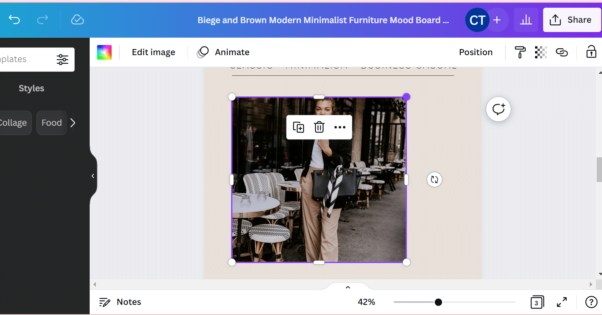Select the copy style paint roller icon
The image size is (602, 315).
[520, 52]
